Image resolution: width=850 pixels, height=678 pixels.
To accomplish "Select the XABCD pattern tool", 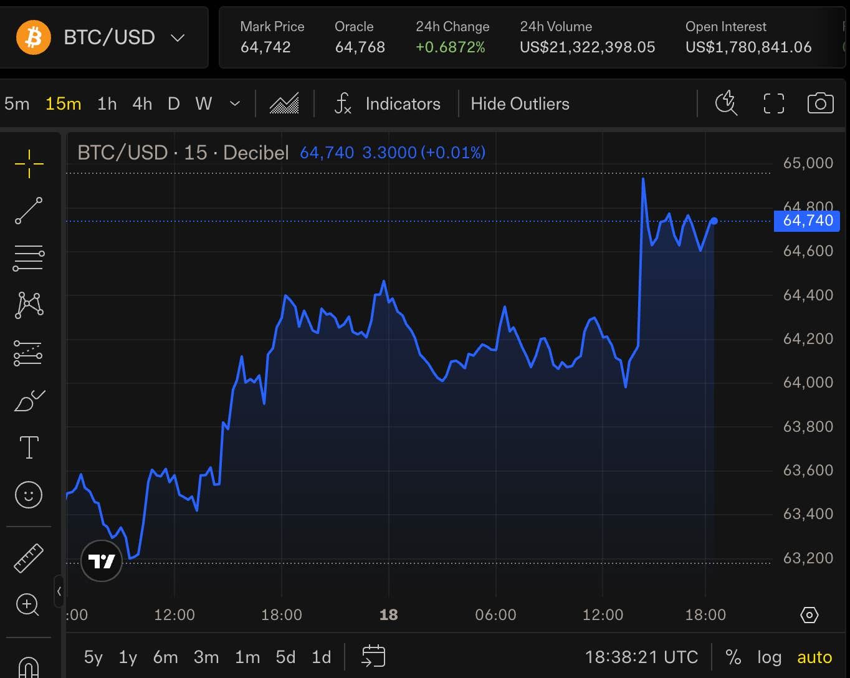I will (29, 305).
